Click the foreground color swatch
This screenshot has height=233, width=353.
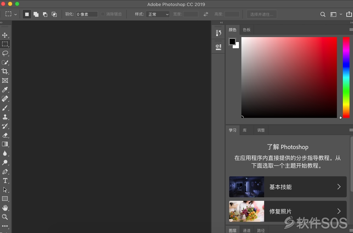pos(232,42)
